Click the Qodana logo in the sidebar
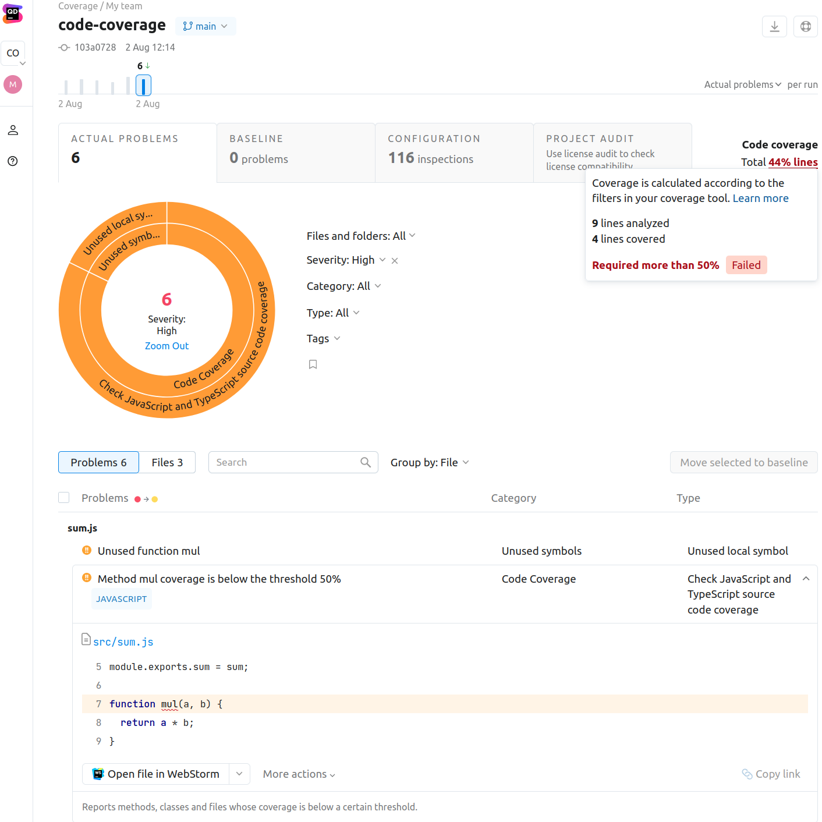This screenshot has width=822, height=822. coord(12,13)
